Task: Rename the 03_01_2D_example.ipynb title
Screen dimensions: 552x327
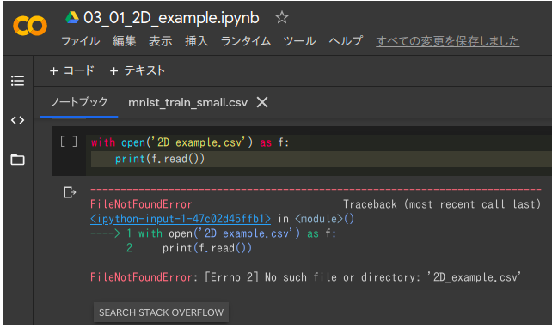Action: click(171, 17)
